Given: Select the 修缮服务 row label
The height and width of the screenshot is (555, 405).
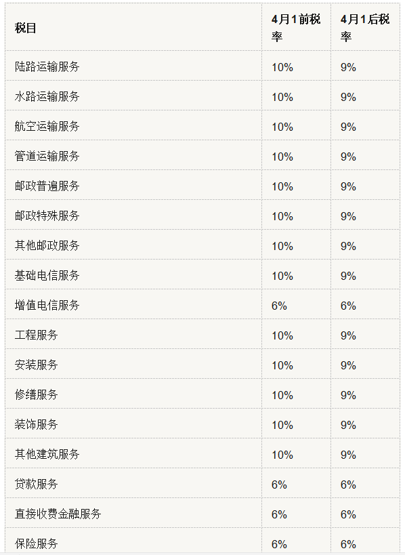Looking at the screenshot, I should point(36,394).
